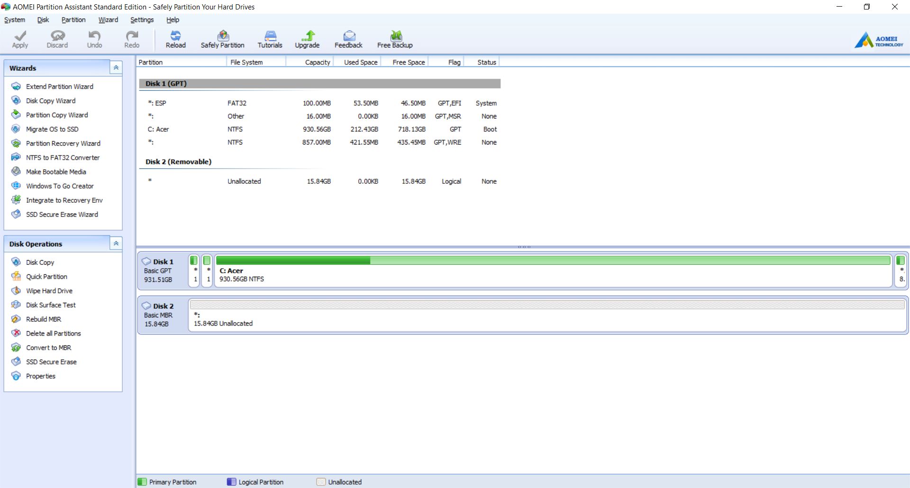Image resolution: width=910 pixels, height=488 pixels.
Task: Click the Upgrade arrow icon
Action: 309,36
